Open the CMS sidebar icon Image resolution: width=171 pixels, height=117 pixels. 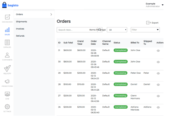point(7,94)
